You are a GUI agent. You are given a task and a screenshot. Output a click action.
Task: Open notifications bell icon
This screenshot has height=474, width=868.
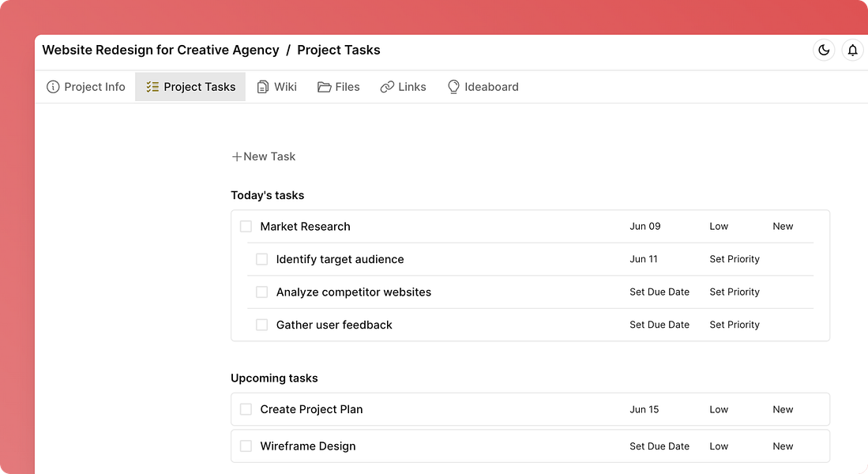click(852, 50)
